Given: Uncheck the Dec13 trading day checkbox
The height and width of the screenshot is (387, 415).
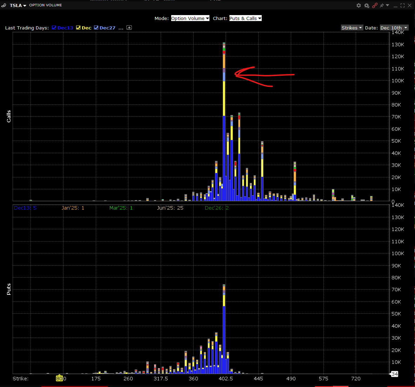Looking at the screenshot, I should coord(54,28).
